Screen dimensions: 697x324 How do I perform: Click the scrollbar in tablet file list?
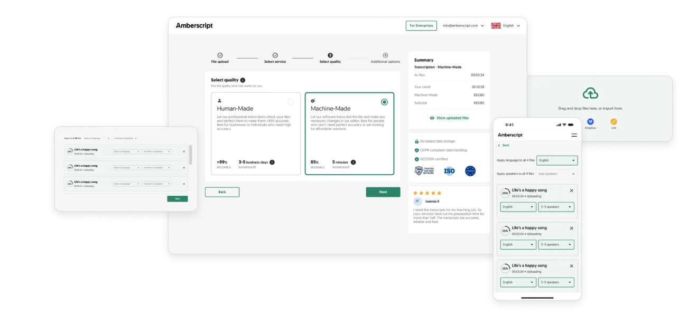(x=191, y=155)
